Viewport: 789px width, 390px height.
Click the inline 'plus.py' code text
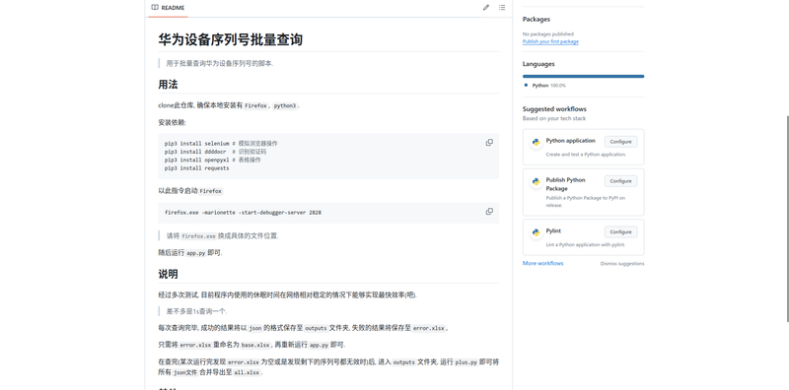coord(466,362)
